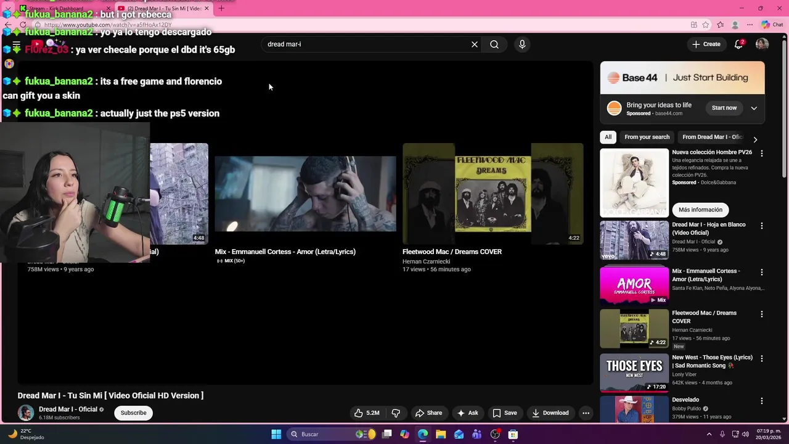This screenshot has height=444, width=789.
Task: Open Edge profile icon in toolbar
Action: (x=735, y=25)
